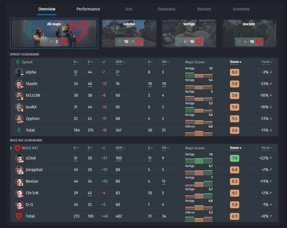Viewport: 287px width, 228px height.
Task: Switch to the Performance tab
Action: click(x=88, y=9)
